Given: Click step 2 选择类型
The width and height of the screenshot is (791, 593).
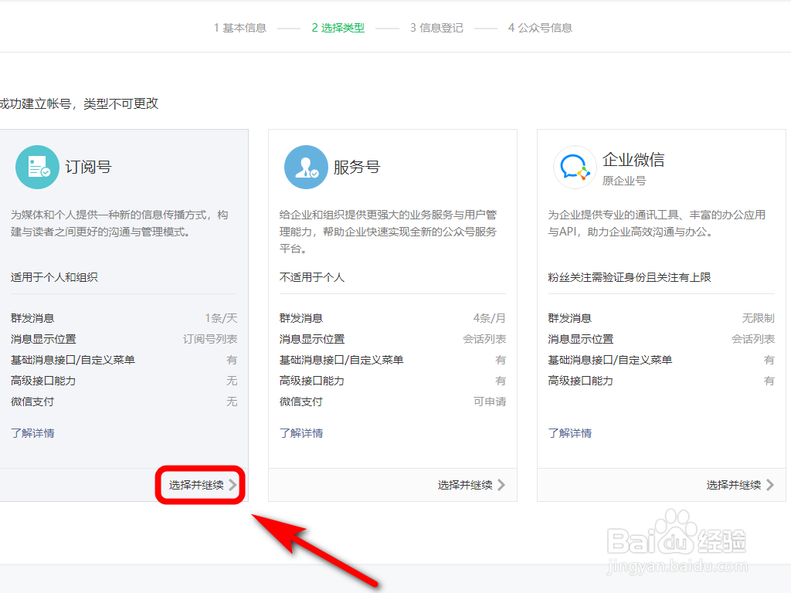Looking at the screenshot, I should [338, 28].
